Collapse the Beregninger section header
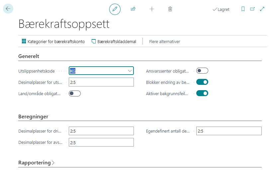Screen dimensions: 270x178 33,117
